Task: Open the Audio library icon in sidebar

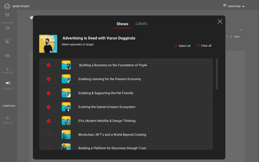Action: [7, 28]
